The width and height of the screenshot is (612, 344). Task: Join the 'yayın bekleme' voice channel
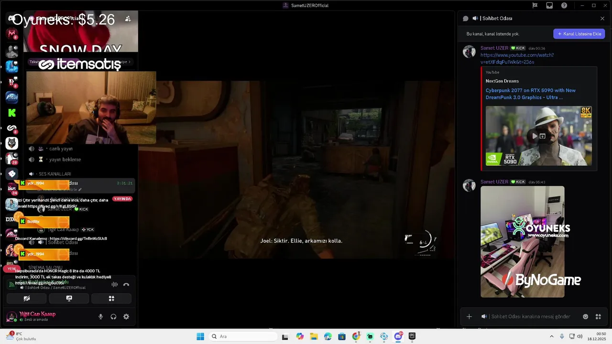pyautogui.click(x=65, y=160)
